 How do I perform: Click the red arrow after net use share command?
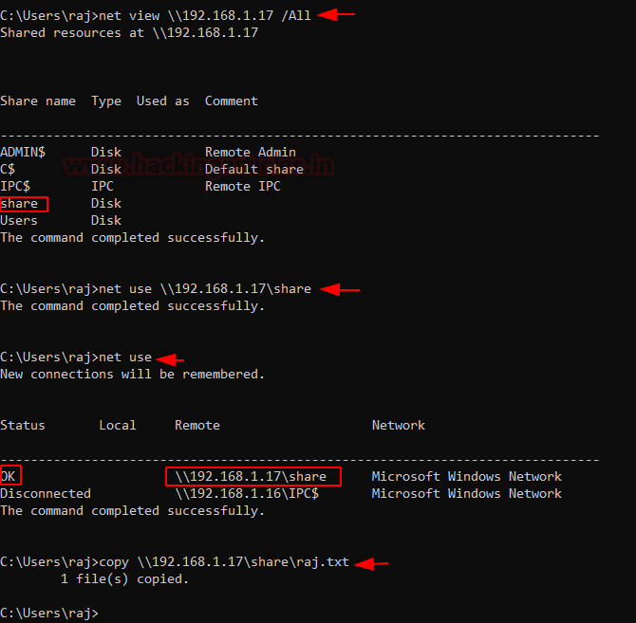coord(344,289)
